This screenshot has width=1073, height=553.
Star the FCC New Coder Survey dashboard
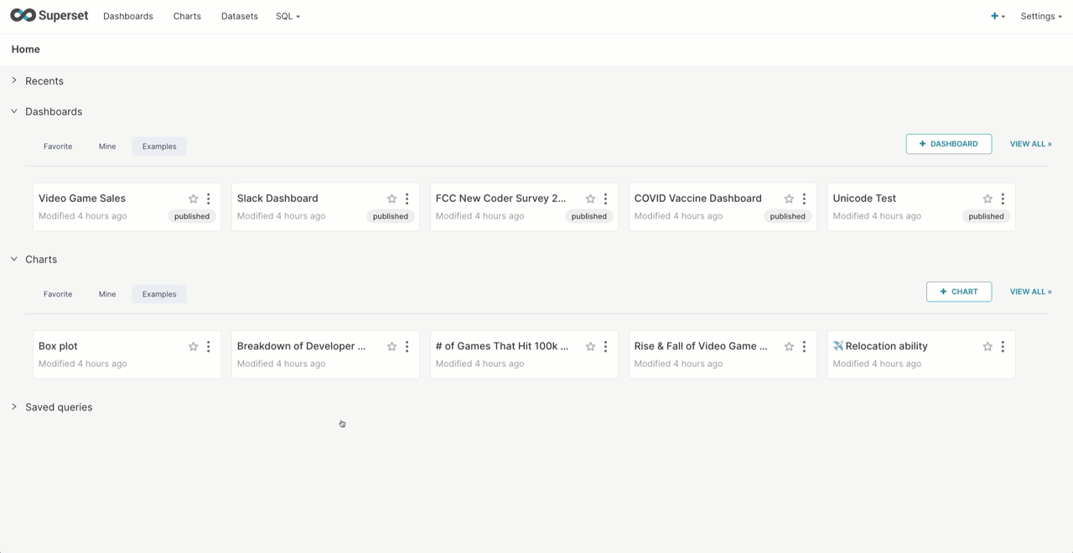590,199
